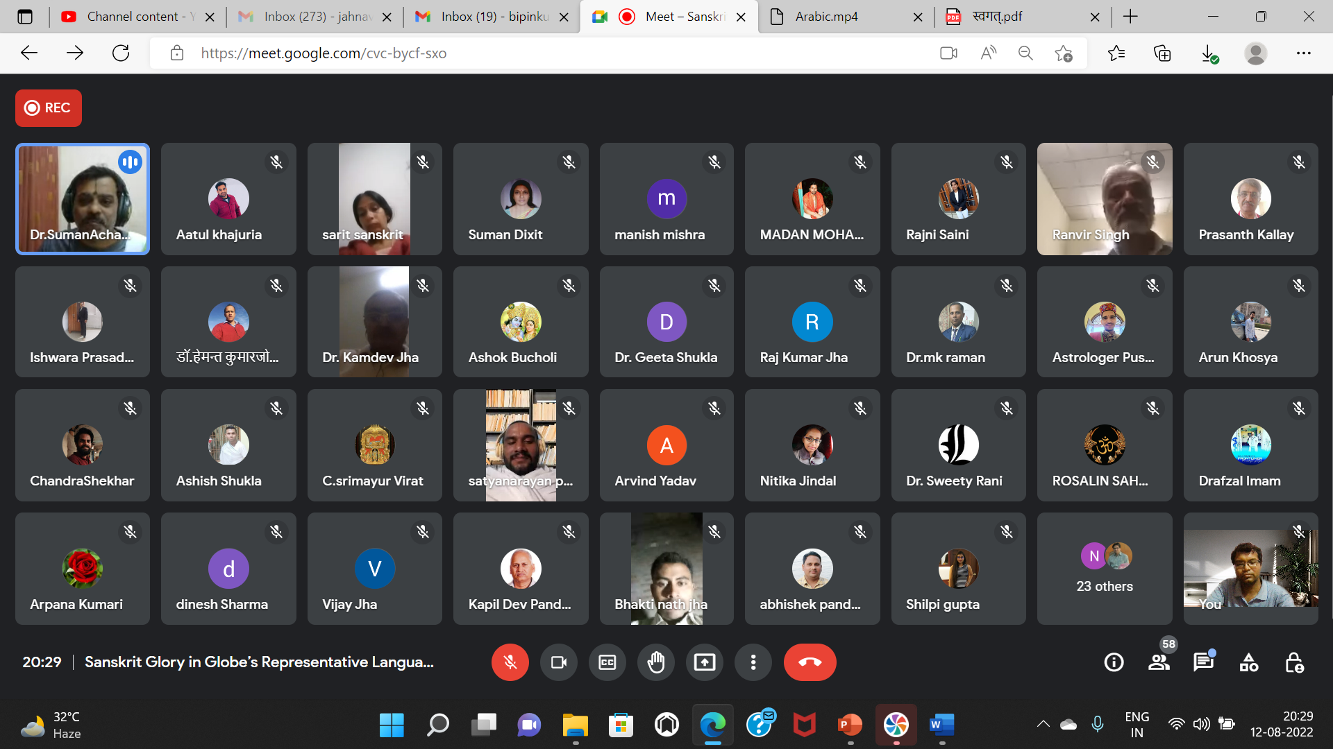This screenshot has height=749, width=1333.
Task: Click the Present now screen share icon
Action: 704,662
